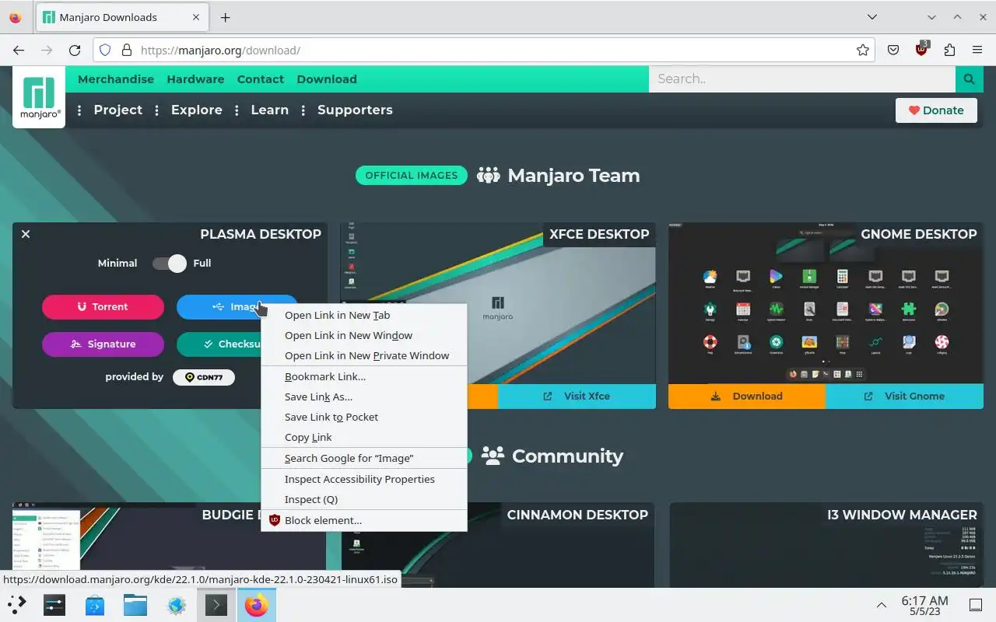996x622 pixels.
Task: Choose Inspect (Q) from context menu
Action: pyautogui.click(x=364, y=499)
